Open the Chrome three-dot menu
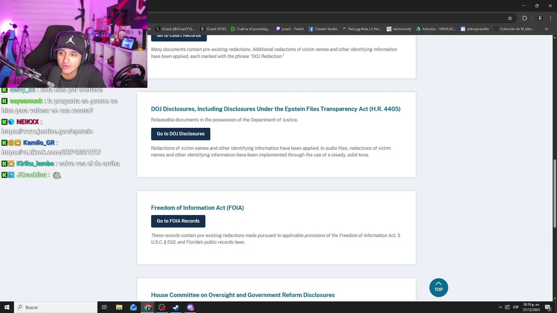557x313 pixels. click(x=550, y=18)
